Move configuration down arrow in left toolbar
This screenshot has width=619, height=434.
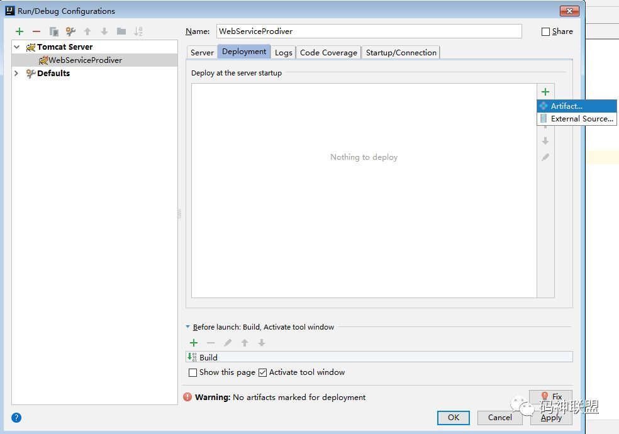[104, 31]
